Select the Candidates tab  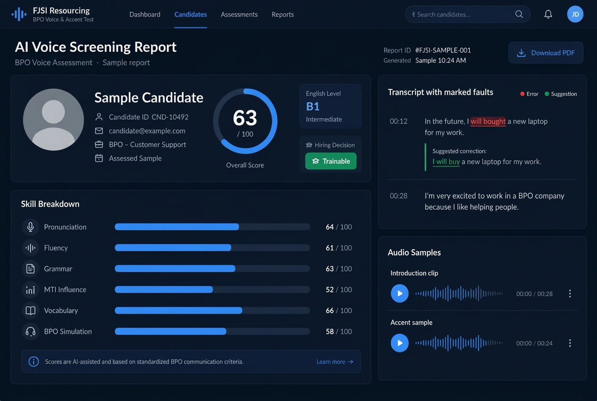click(190, 15)
